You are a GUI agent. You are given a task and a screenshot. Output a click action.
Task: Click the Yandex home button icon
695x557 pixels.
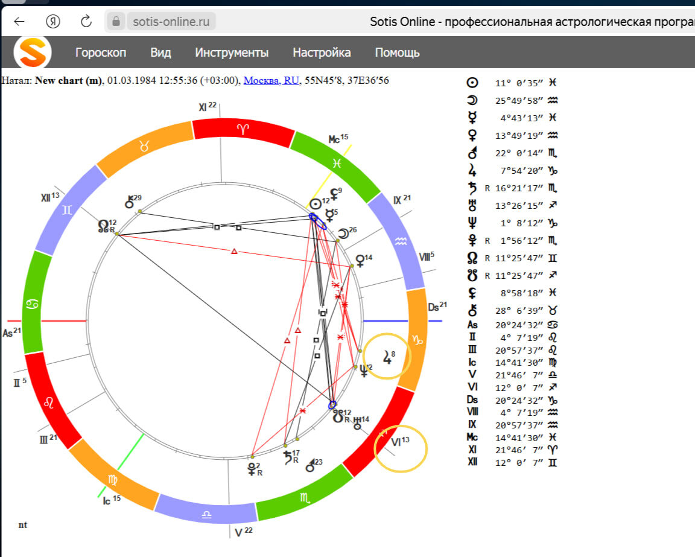[x=52, y=21]
